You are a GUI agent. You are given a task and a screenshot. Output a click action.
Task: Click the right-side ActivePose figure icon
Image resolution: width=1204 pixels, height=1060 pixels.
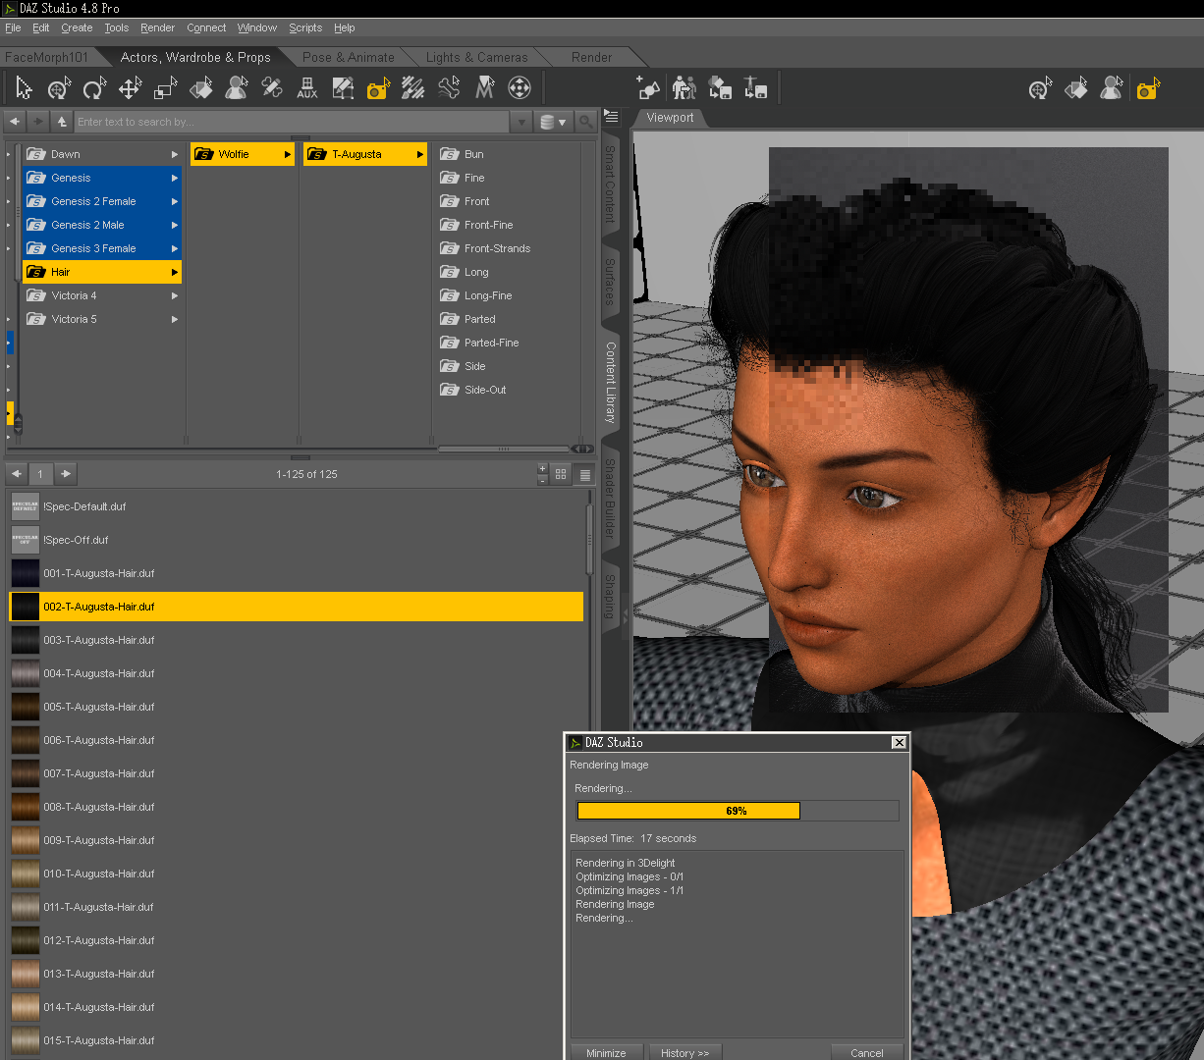[x=1112, y=89]
